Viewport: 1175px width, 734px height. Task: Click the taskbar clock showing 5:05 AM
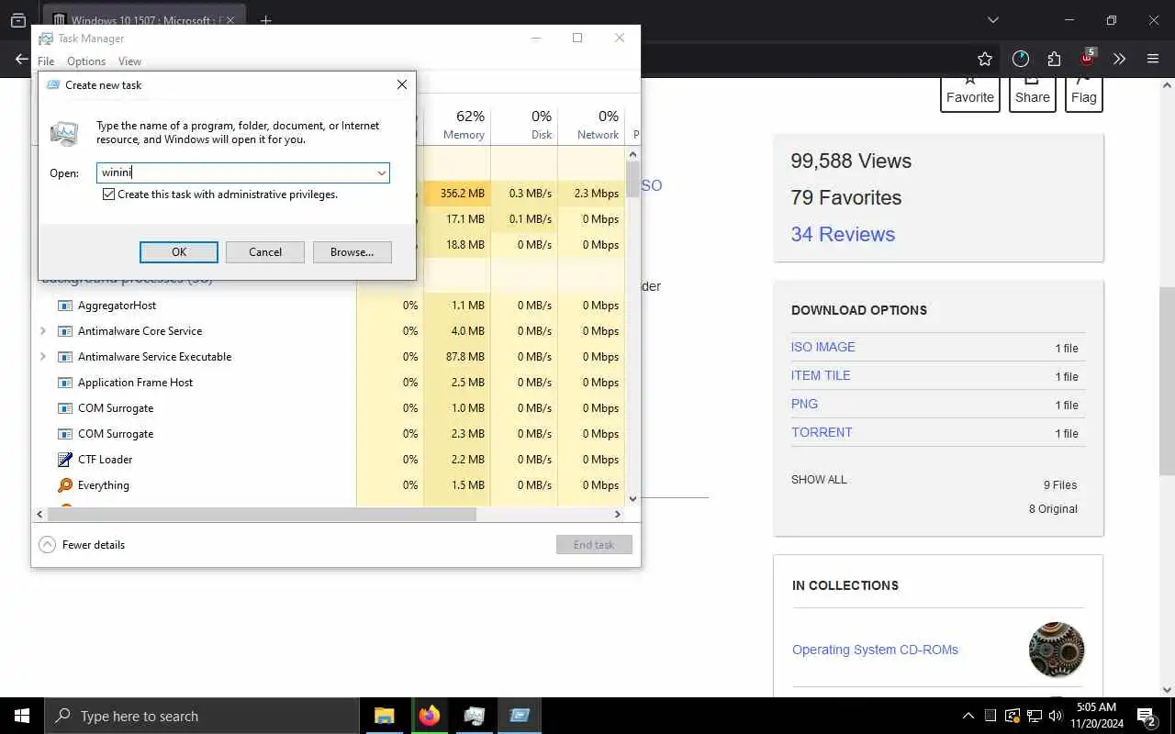(1095, 716)
